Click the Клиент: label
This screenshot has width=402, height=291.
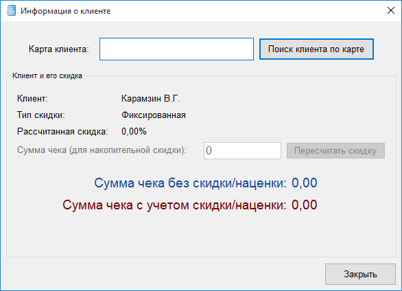pos(32,98)
